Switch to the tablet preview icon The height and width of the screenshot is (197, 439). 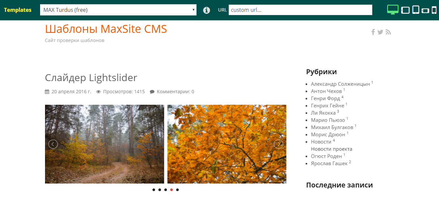click(x=405, y=10)
